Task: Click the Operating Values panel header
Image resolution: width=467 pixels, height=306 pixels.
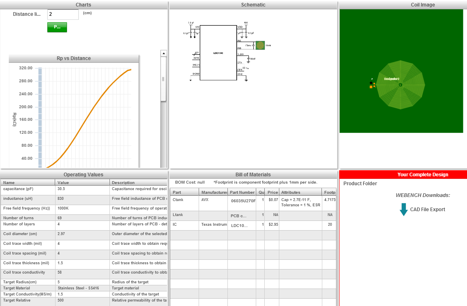Action: tap(84, 175)
